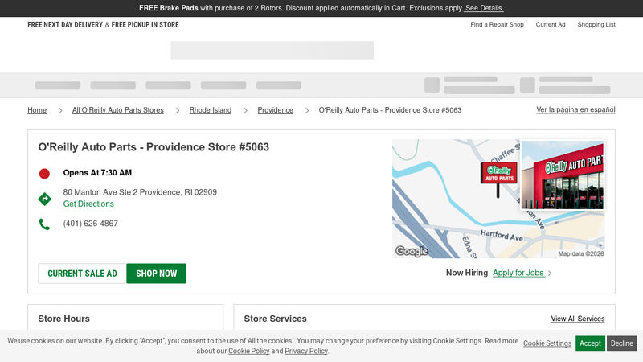The width and height of the screenshot is (643, 362).
Task: Open Cookie Settings
Action: click(x=547, y=343)
